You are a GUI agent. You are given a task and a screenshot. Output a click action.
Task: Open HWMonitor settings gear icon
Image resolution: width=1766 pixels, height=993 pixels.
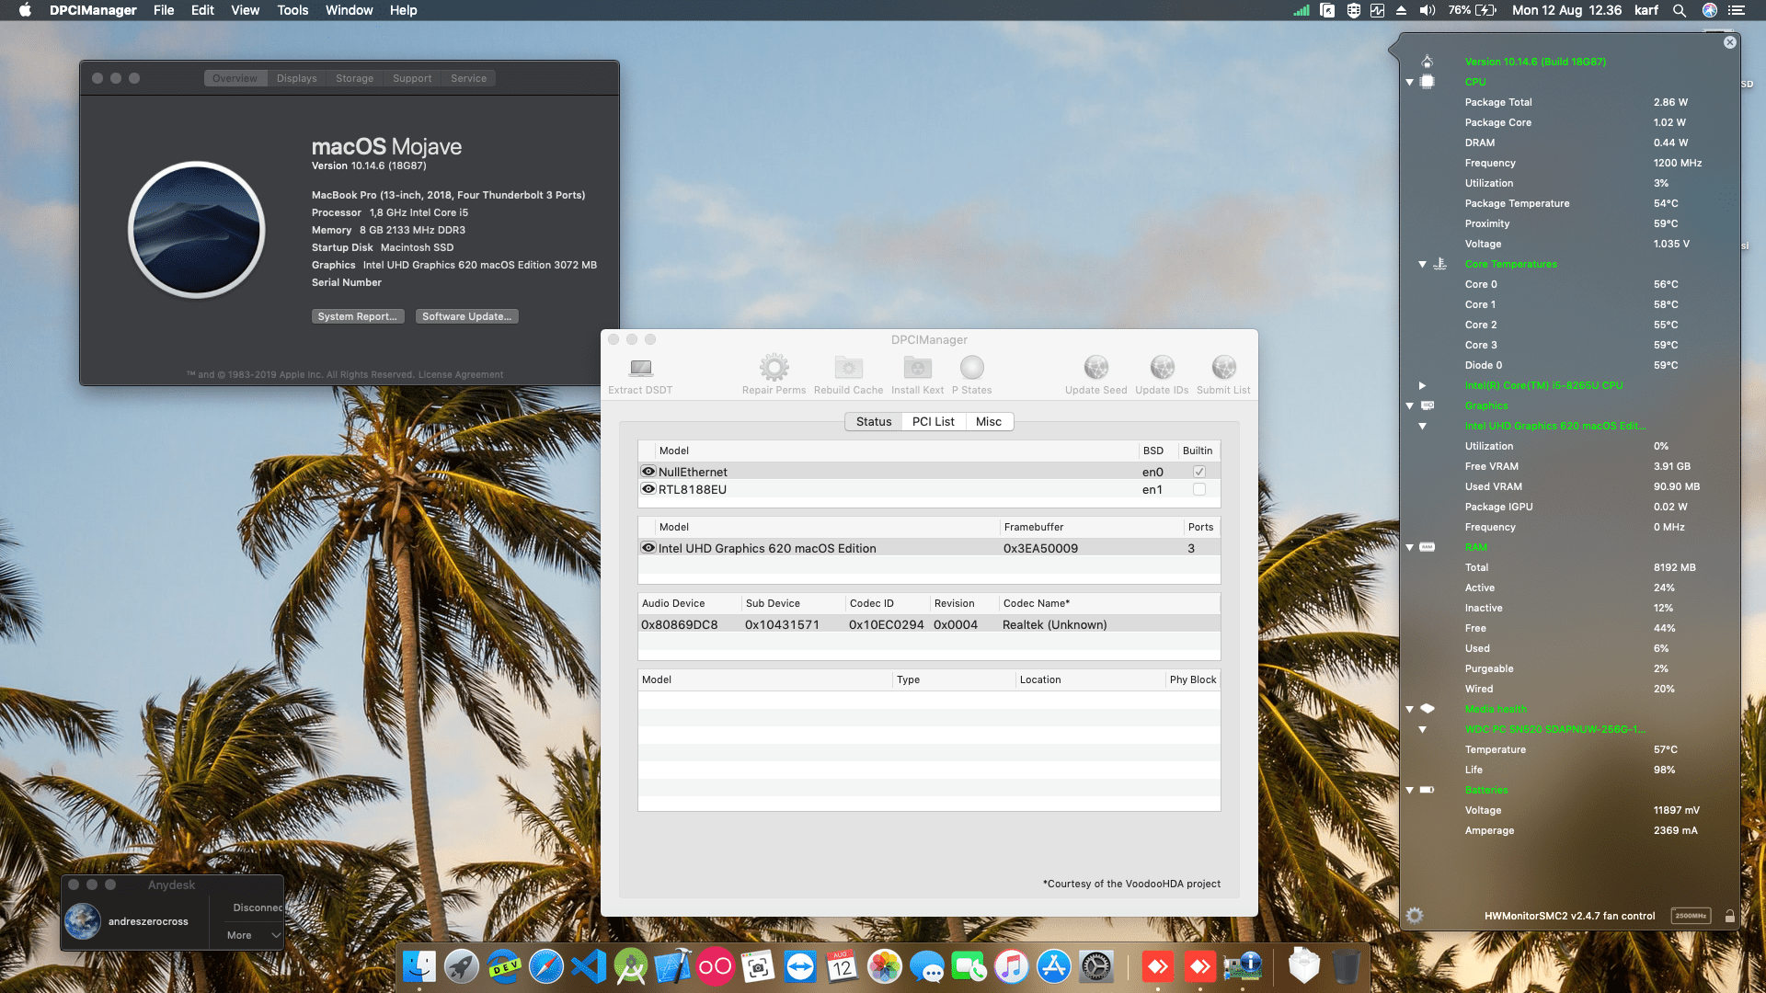point(1415,915)
